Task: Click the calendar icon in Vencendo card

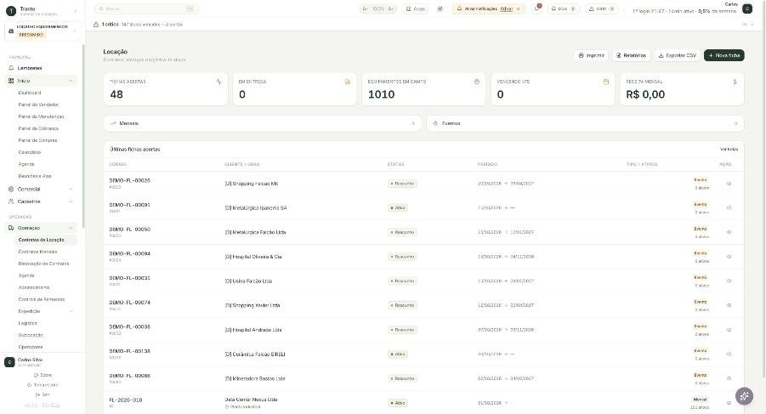Action: 606,82
